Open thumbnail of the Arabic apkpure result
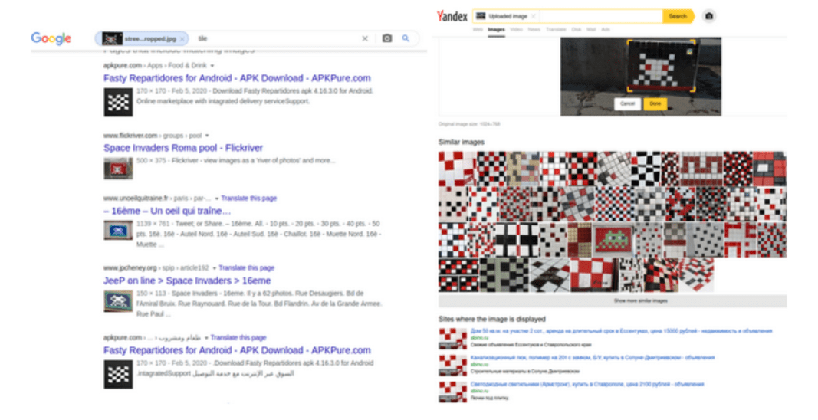Screen dimensions: 818x420 pyautogui.click(x=118, y=374)
